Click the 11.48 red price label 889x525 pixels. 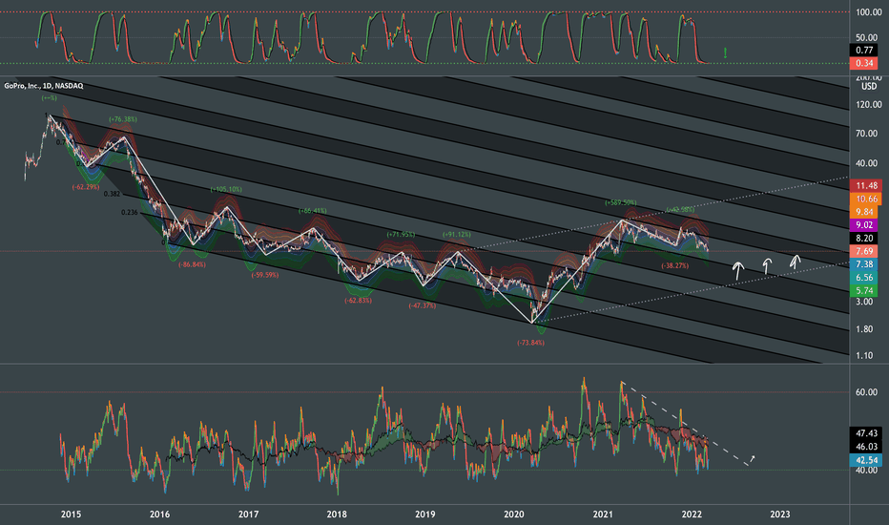[867, 185]
